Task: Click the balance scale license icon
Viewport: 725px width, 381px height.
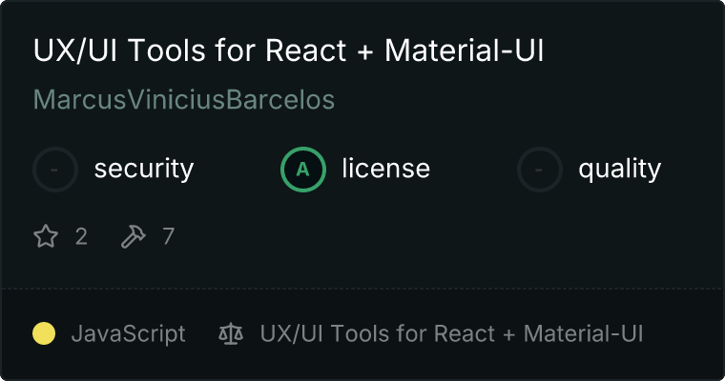Action: coord(231,334)
